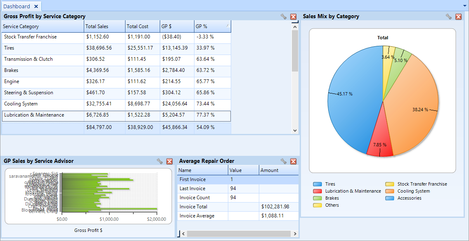469x241 pixels.
Task: Open settings wrench on Sales Mix by Category panel
Action: tap(448, 16)
